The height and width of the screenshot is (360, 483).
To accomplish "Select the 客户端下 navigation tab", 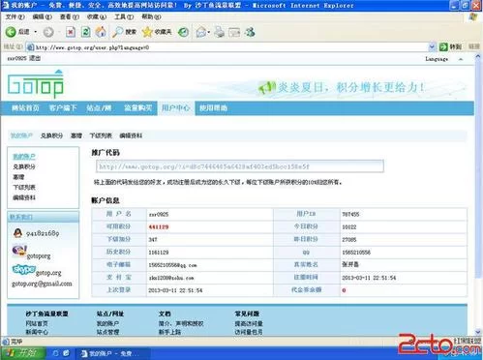I will (63, 108).
